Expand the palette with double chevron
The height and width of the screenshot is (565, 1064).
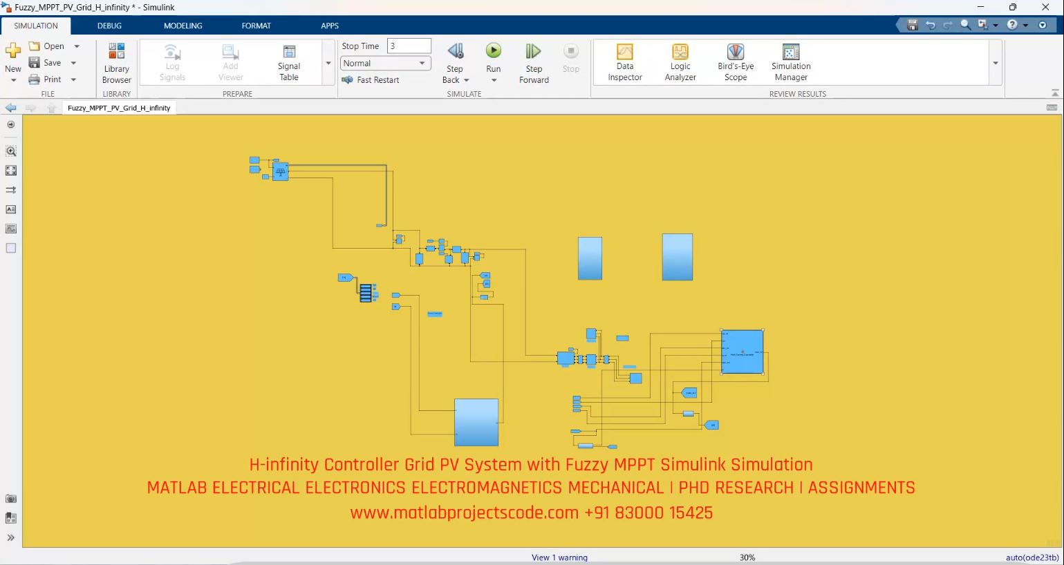11,537
